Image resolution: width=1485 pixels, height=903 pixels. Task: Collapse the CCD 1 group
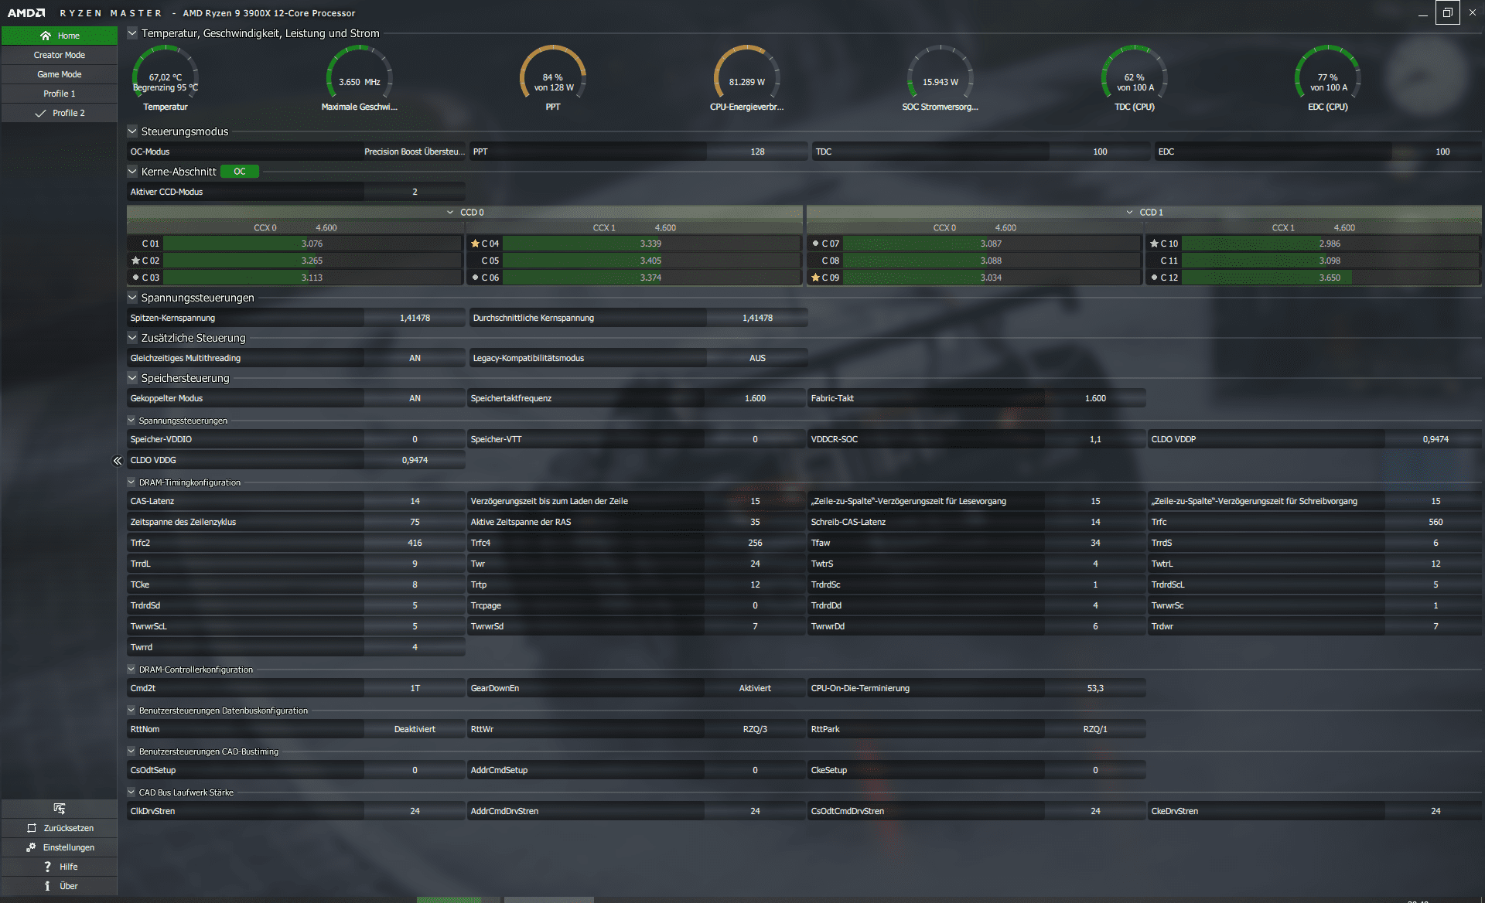(1130, 212)
